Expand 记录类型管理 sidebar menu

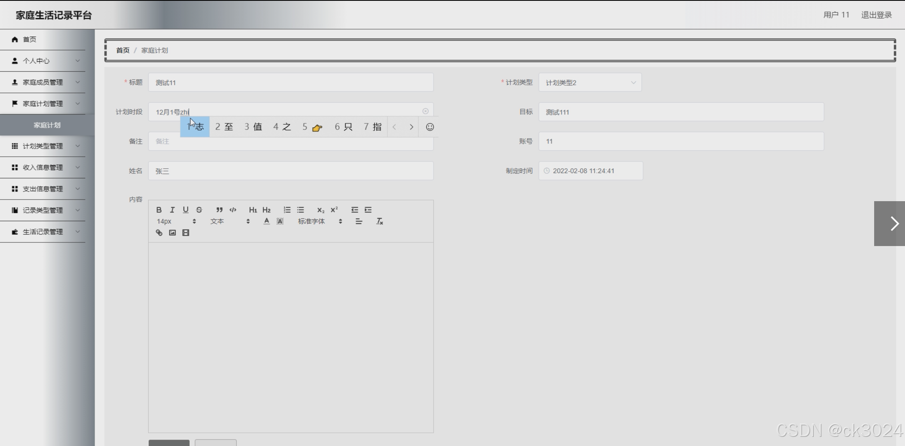coord(42,210)
